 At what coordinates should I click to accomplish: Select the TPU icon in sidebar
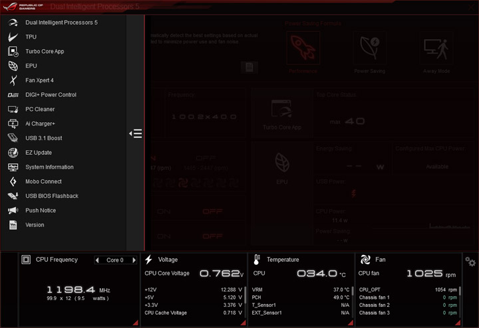[x=13, y=37]
